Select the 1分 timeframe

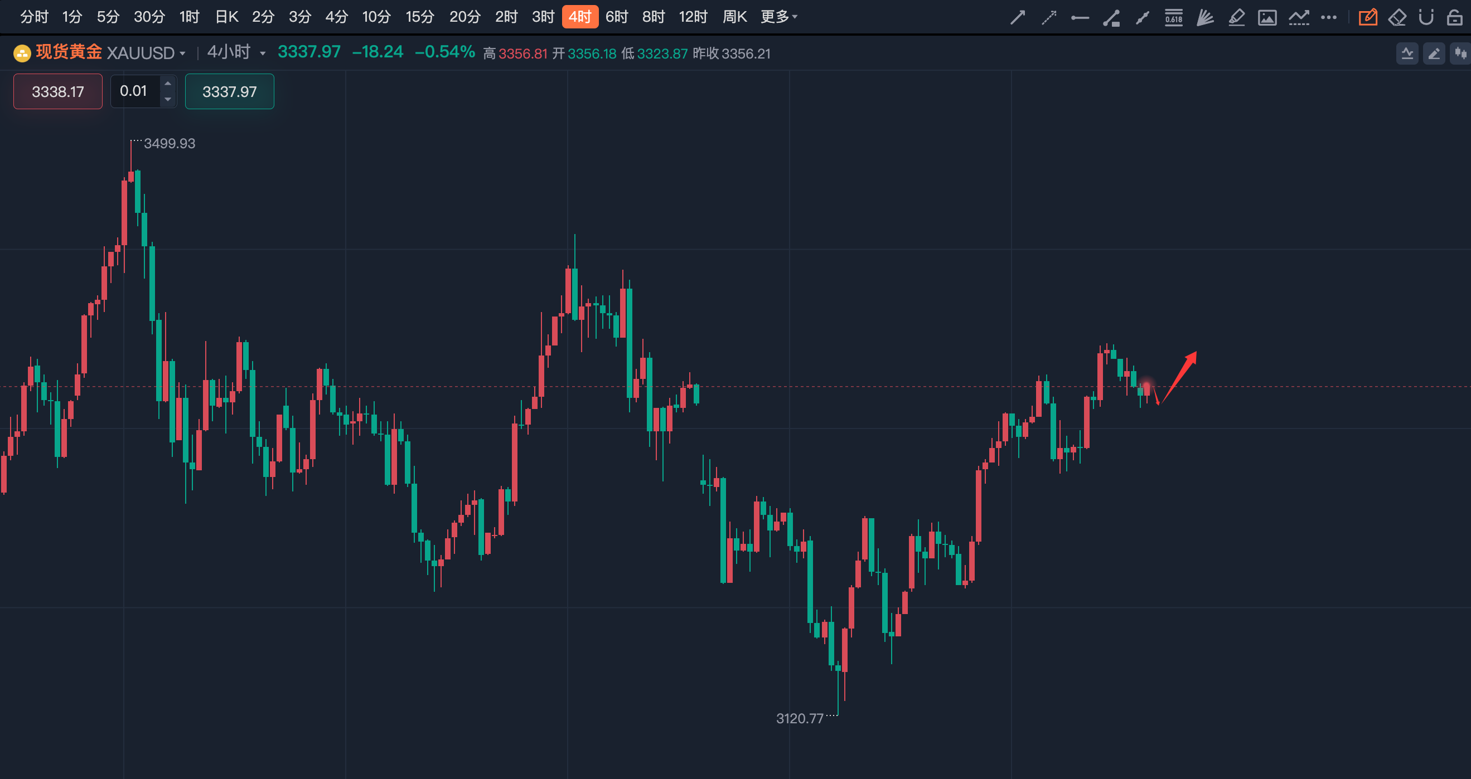click(72, 17)
